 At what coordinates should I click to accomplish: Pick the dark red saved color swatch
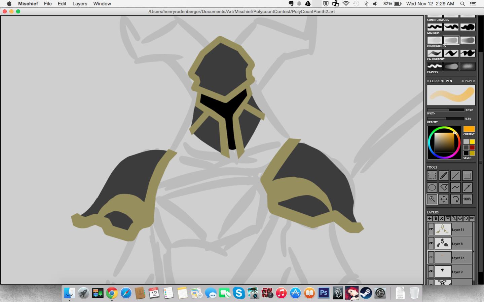point(472,147)
